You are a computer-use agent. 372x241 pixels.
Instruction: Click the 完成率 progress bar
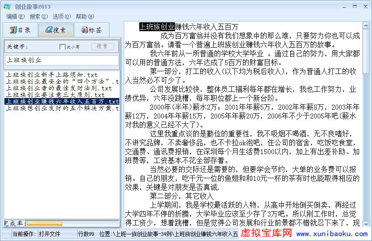tap(44, 223)
